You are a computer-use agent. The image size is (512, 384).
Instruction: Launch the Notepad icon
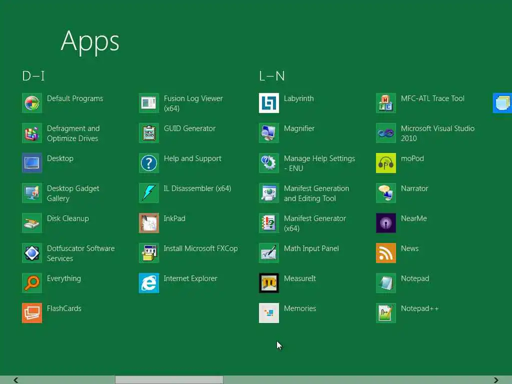386,283
